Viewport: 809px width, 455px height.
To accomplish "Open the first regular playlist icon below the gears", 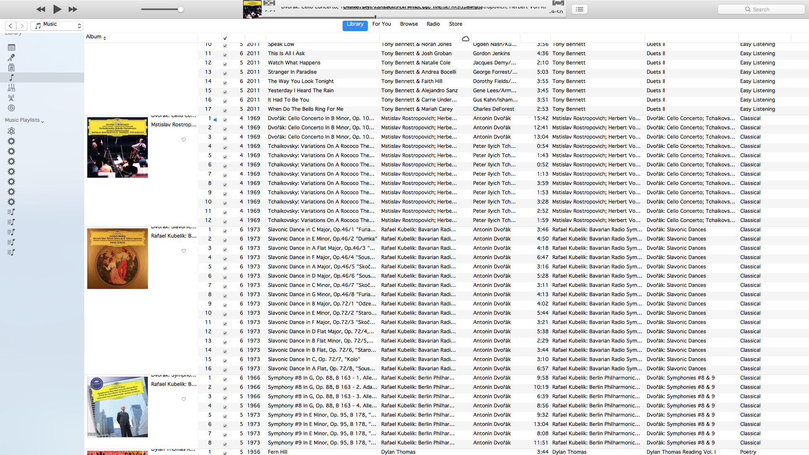I will (11, 212).
